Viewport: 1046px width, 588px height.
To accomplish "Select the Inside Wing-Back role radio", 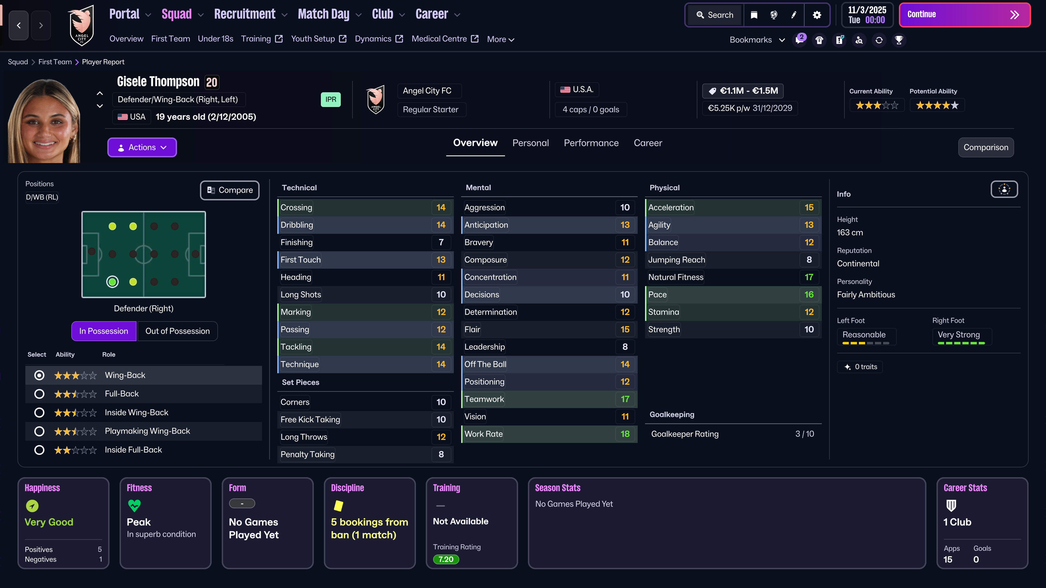I will point(39,412).
